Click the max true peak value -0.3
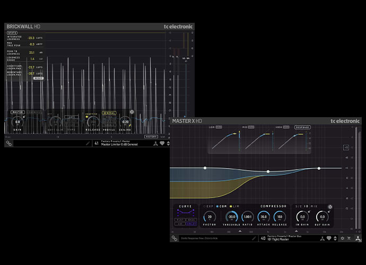Viewport: 366px width, 265px height. point(32,44)
